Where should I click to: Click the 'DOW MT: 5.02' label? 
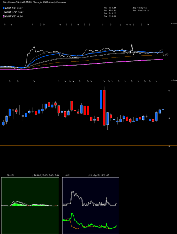coord(14,12)
